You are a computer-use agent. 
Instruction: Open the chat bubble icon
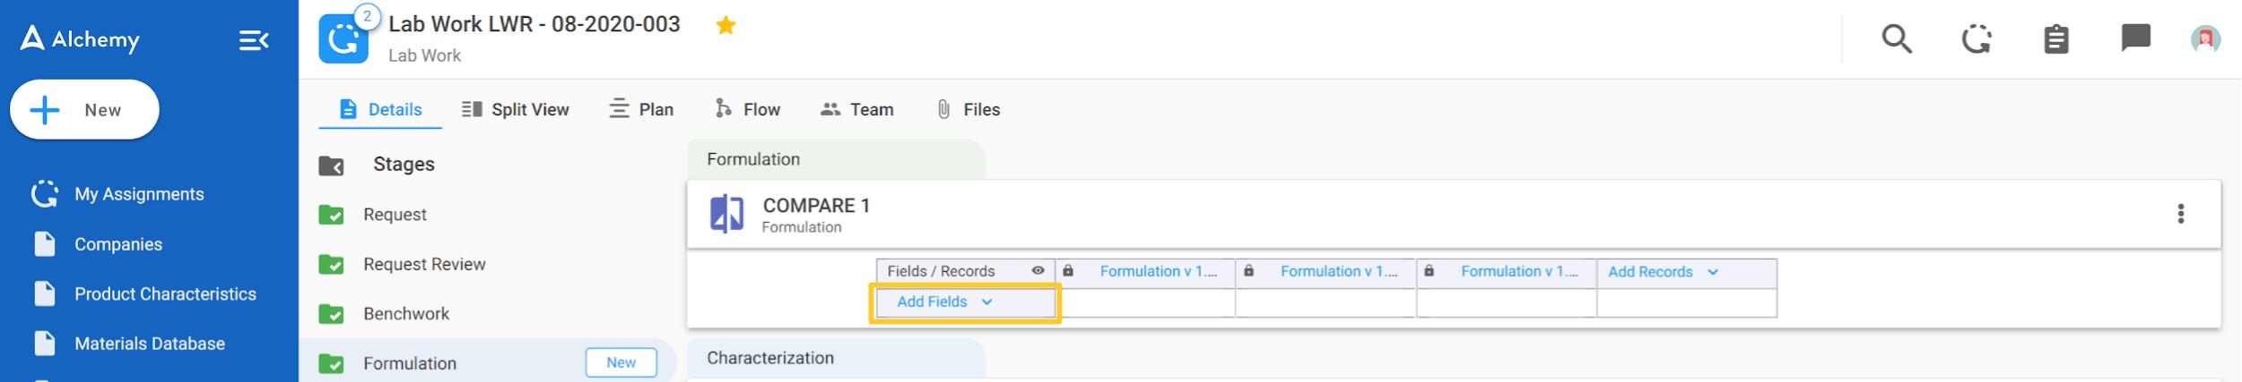pos(2135,38)
